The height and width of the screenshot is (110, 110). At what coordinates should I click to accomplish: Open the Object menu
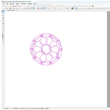17,4
